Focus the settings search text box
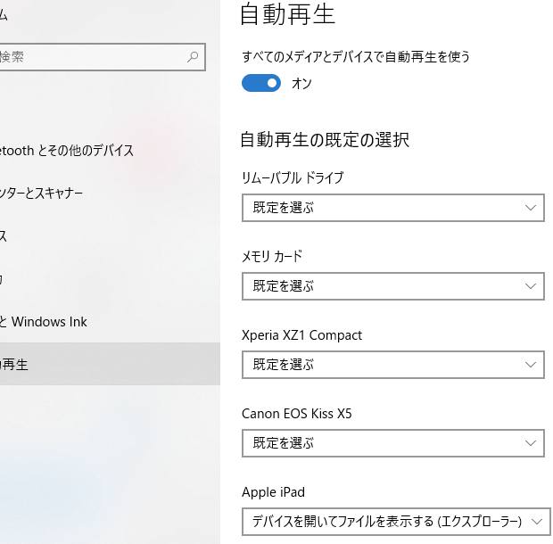The height and width of the screenshot is (544, 553). point(89,57)
